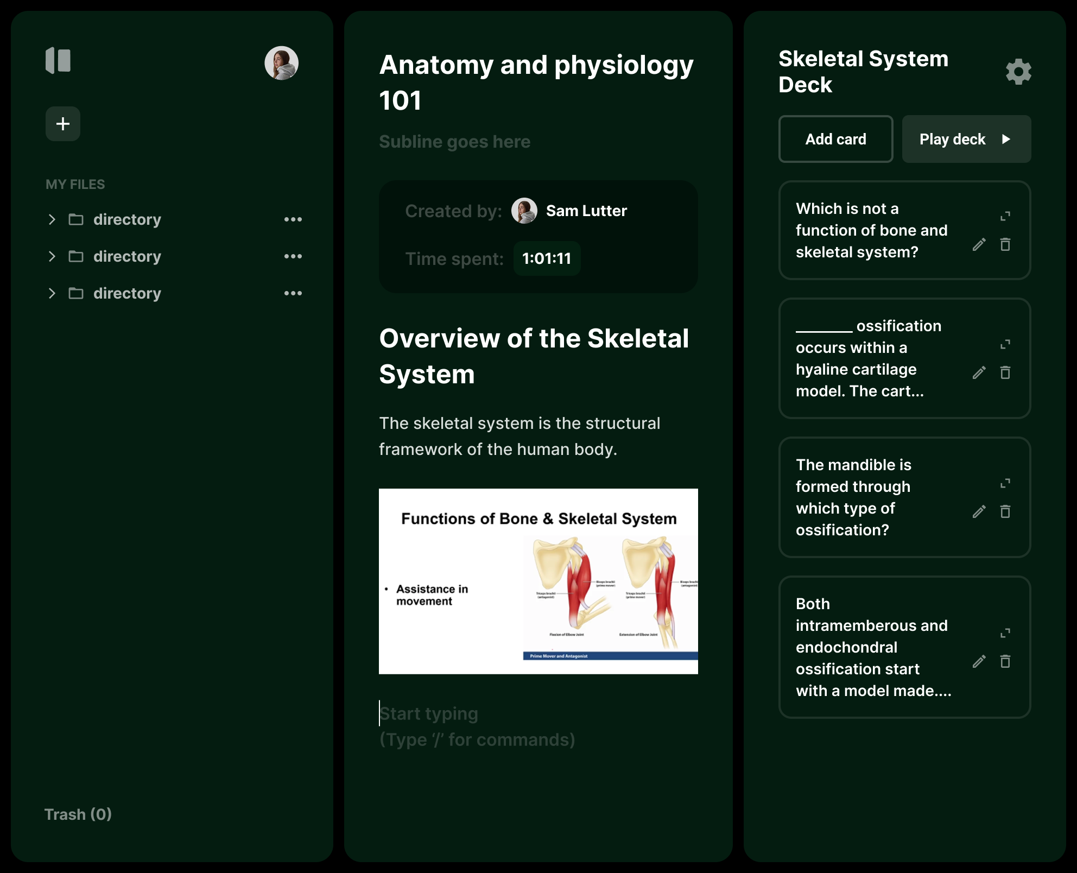Edit the 'Which is not a function' card
1077x873 pixels.
tap(979, 245)
